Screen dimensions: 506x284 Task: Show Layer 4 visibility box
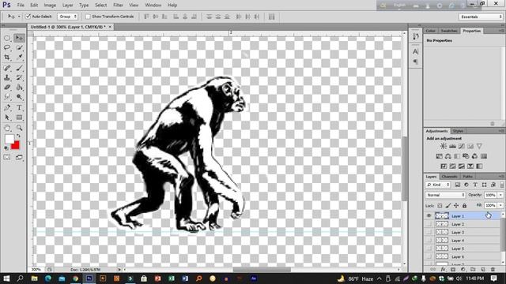(429, 241)
